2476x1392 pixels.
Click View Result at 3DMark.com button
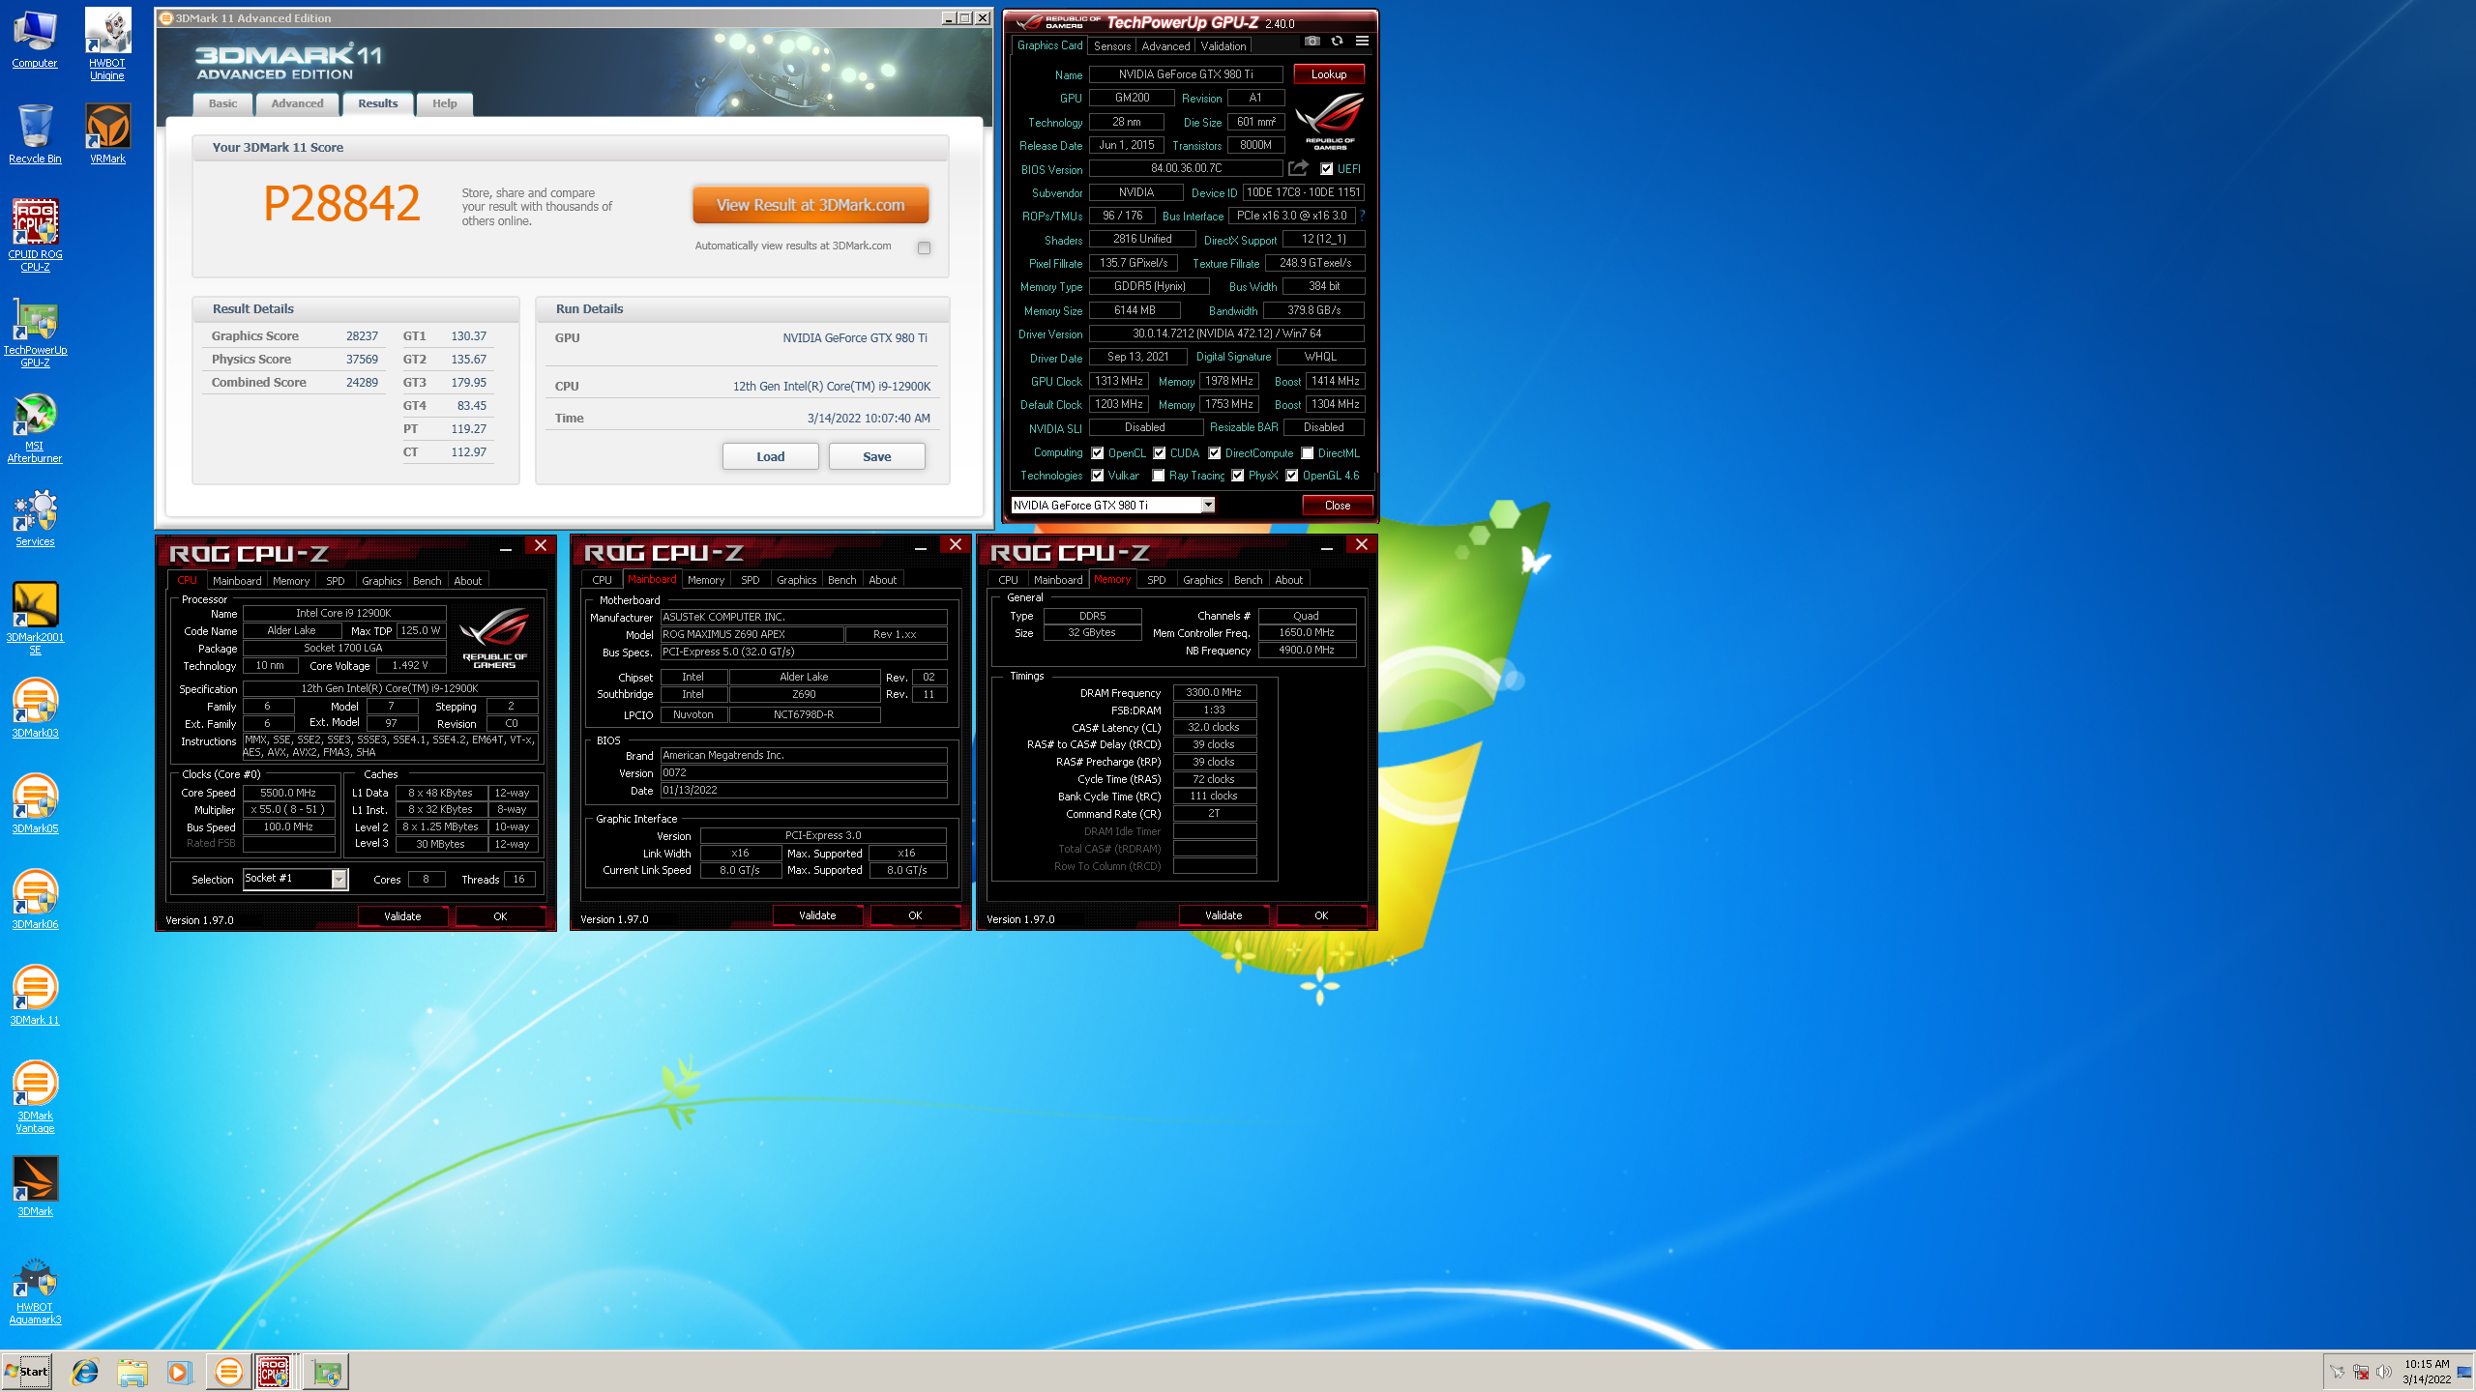coord(811,205)
